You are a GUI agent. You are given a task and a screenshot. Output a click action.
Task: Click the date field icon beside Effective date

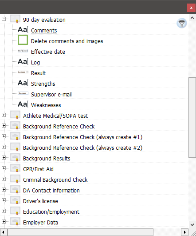pos(23,51)
